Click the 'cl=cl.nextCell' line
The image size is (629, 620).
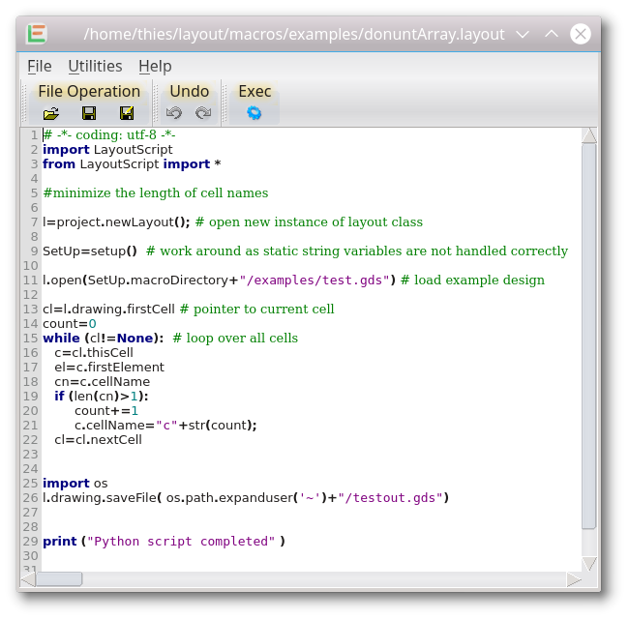click(x=99, y=439)
